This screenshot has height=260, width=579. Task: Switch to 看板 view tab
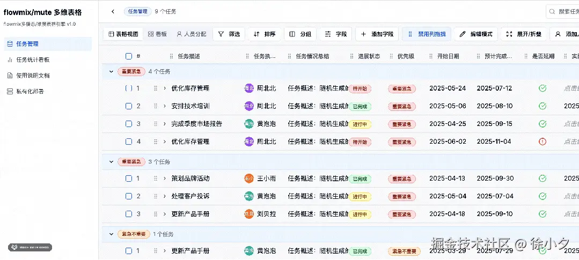157,34
